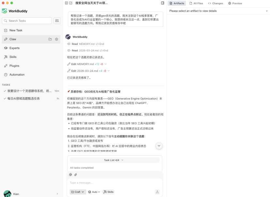The height and width of the screenshot is (197, 270).
Task: Open the Craft mode dropdown
Action: [x=78, y=192]
